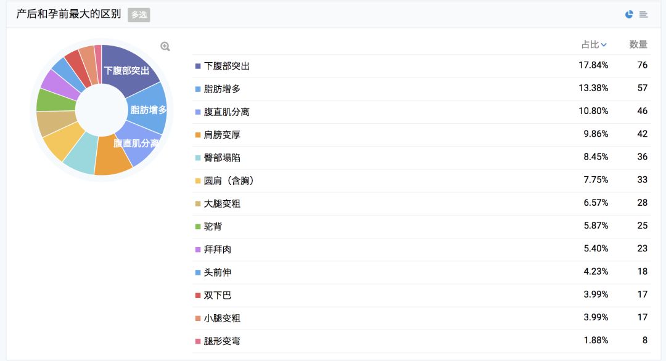666x361 pixels.
Task: Click the 驼背 legend color square
Action: pyautogui.click(x=197, y=227)
